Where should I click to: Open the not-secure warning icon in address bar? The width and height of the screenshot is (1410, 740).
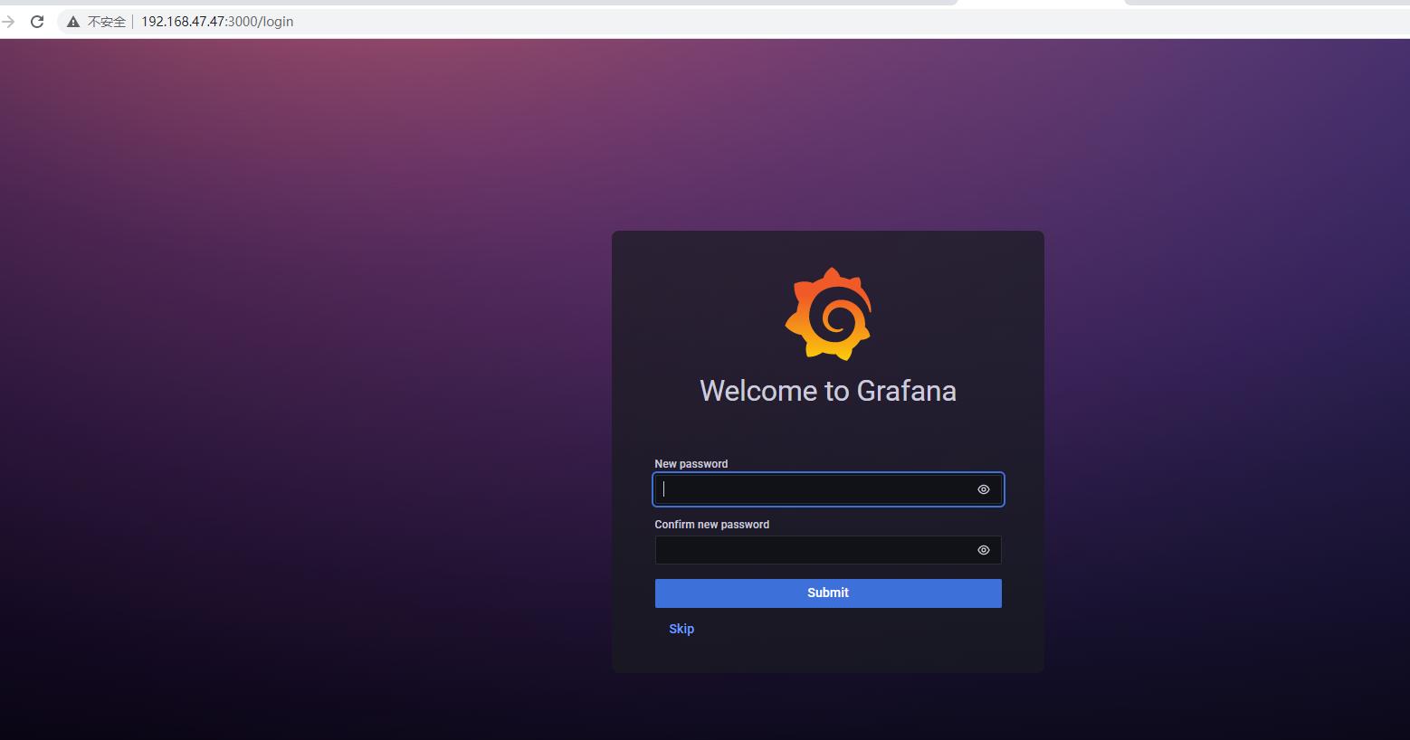73,22
